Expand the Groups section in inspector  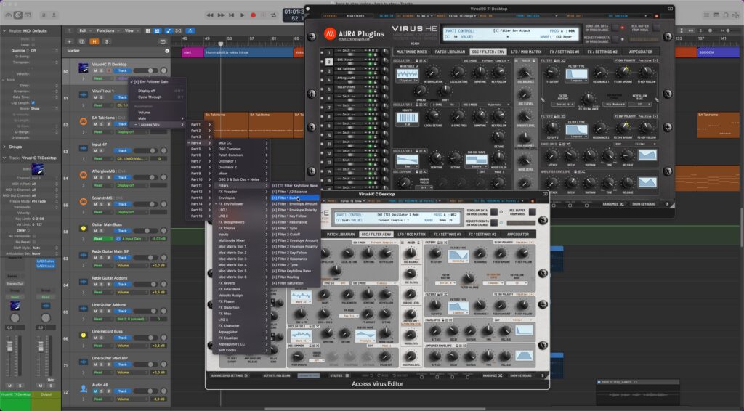4,147
